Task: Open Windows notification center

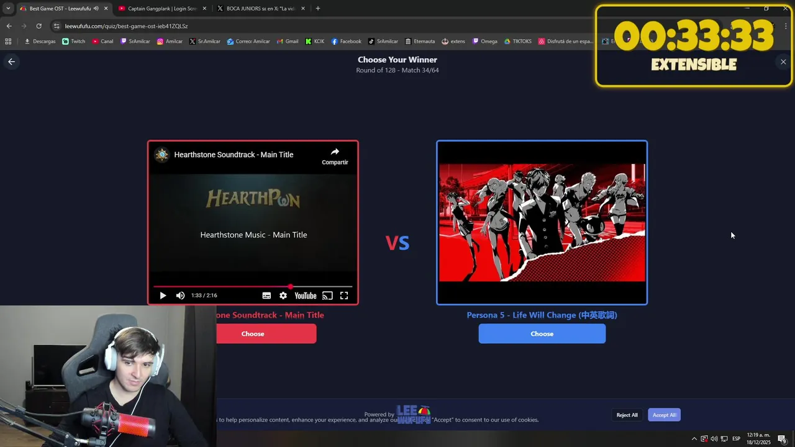Action: [x=782, y=439]
